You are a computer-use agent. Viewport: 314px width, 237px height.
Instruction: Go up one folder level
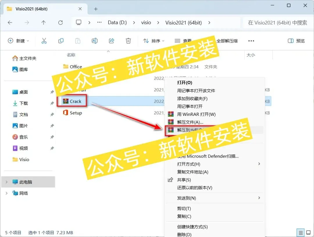coord(43,22)
